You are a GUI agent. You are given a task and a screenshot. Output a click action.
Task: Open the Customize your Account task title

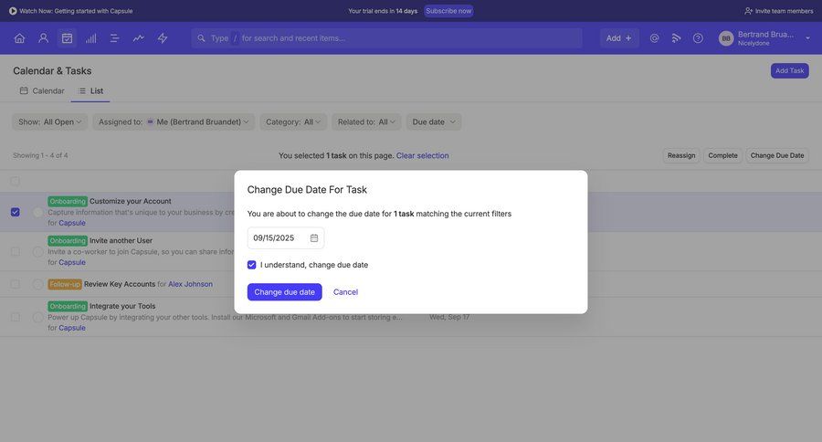coord(131,201)
